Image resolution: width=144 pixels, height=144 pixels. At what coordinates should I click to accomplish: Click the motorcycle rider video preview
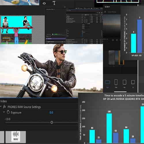point(52,71)
